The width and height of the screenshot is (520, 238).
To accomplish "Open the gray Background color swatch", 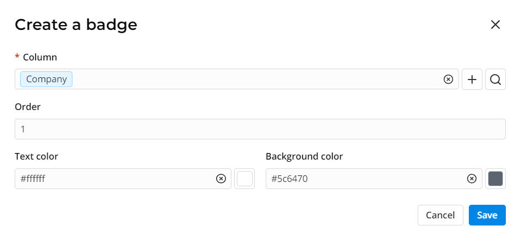I will point(495,179).
